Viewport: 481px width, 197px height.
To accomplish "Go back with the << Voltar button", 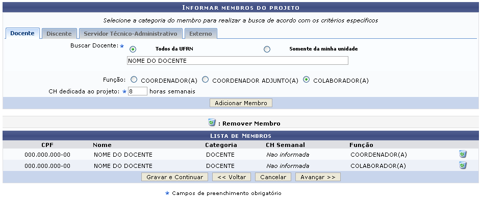I will pyautogui.click(x=232, y=177).
